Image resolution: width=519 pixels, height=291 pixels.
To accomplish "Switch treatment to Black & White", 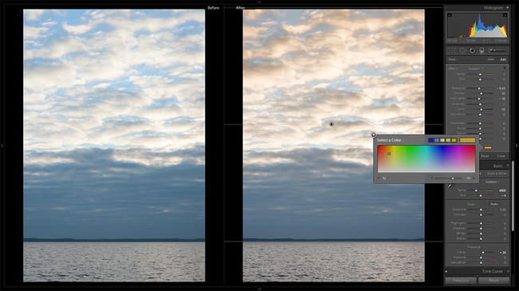I will point(497,174).
